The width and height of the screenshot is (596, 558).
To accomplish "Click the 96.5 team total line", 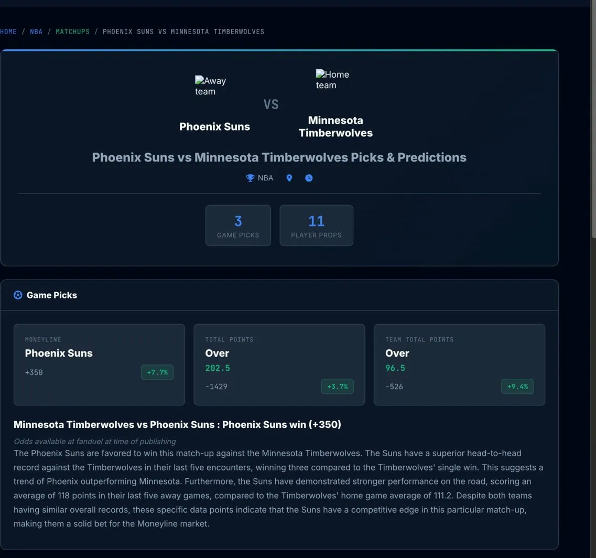I will click(x=395, y=368).
